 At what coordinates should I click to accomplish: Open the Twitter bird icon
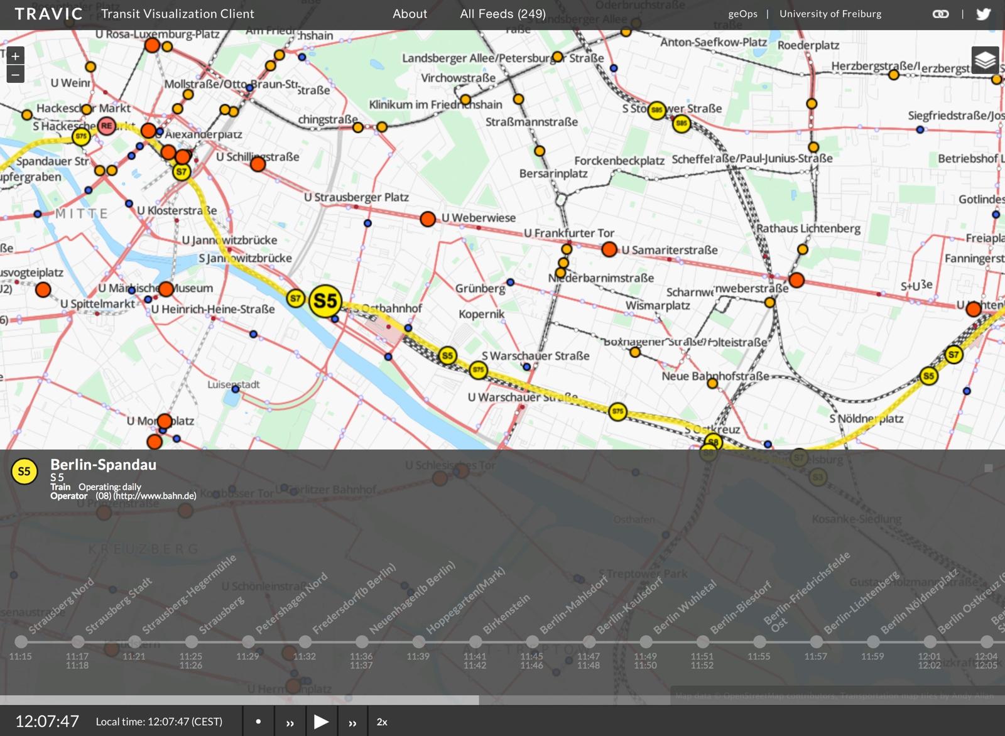(x=983, y=14)
